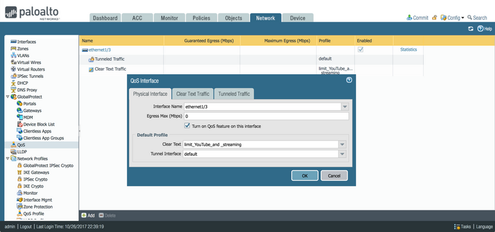The height and width of the screenshot is (232, 495).
Task: Open the Config dropdown menu
Action: click(453, 18)
